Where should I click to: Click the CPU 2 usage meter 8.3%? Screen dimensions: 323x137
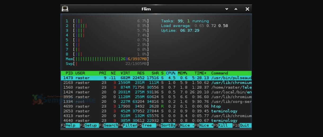point(107,26)
